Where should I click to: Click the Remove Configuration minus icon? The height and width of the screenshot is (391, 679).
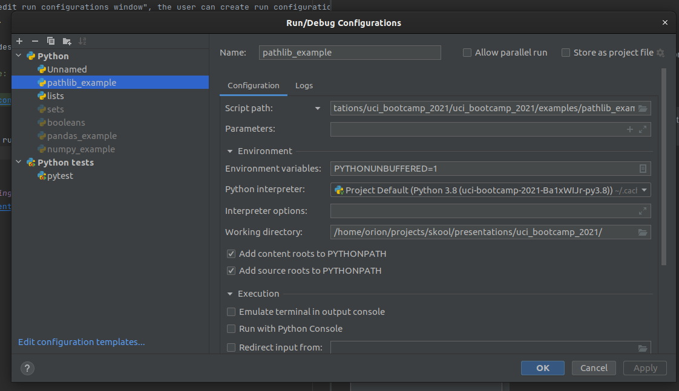click(35, 41)
